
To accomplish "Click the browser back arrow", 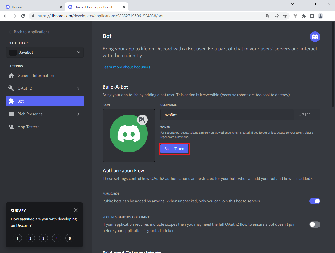I will pyautogui.click(x=6, y=16).
